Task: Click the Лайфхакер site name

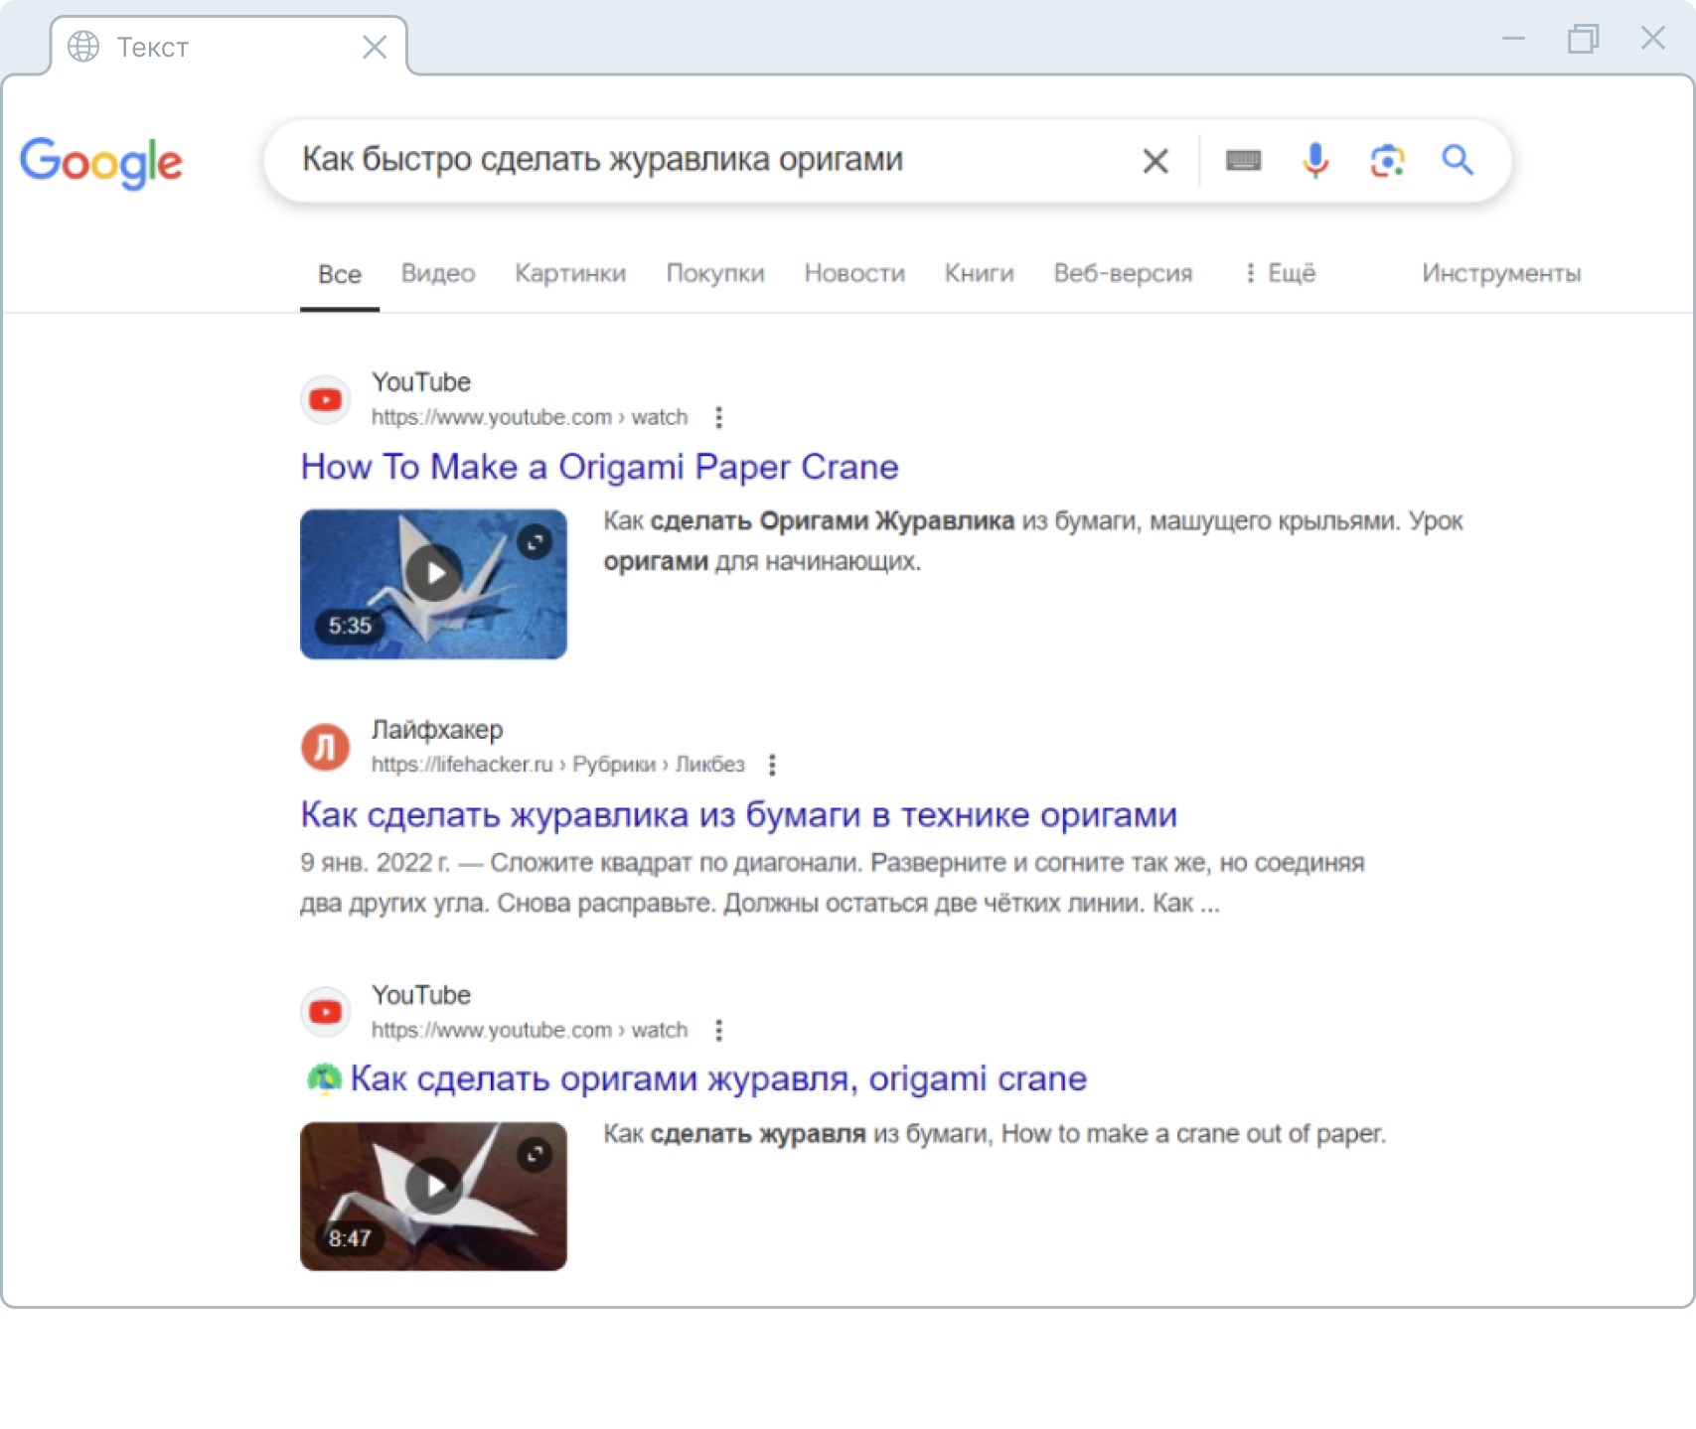Action: click(437, 730)
